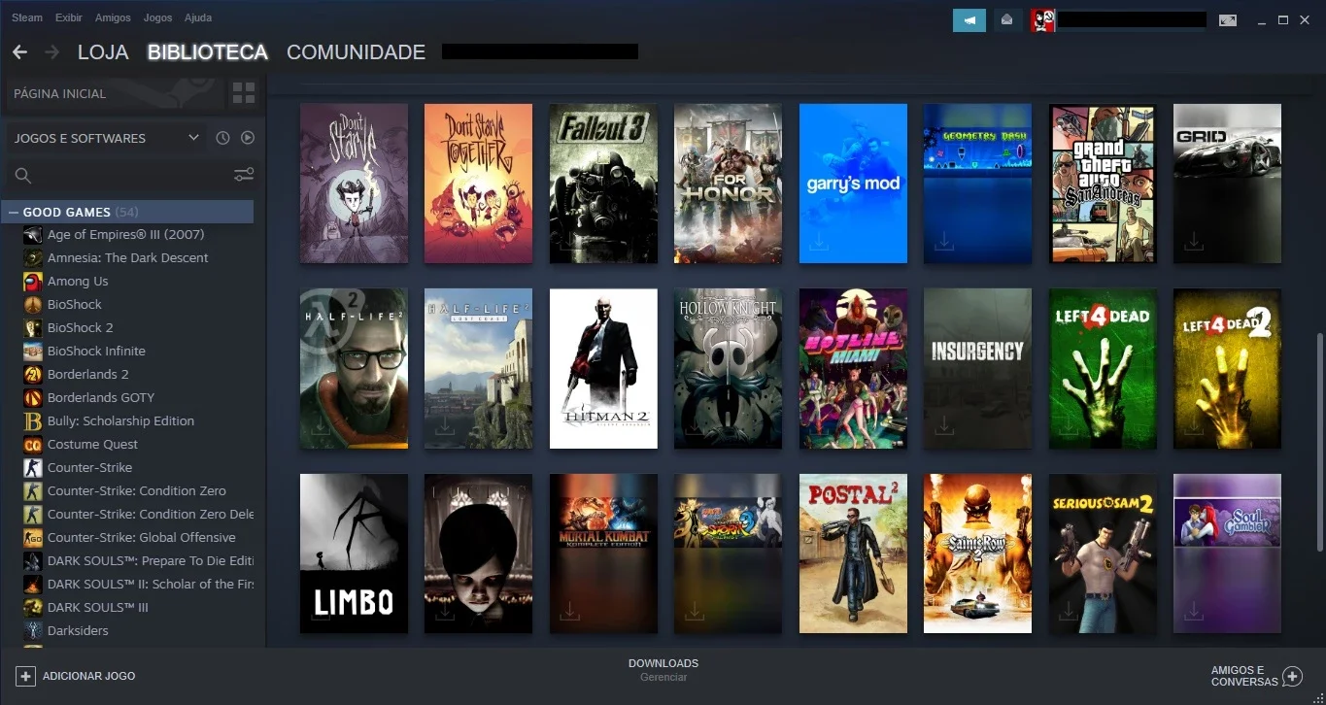The width and height of the screenshot is (1326, 705).
Task: Open the Ajuda menu
Action: (x=198, y=17)
